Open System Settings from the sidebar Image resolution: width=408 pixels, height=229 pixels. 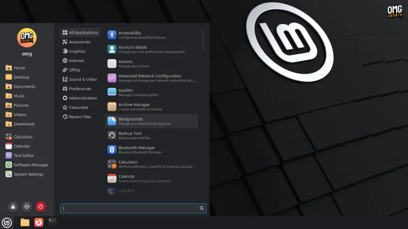[x=24, y=174]
